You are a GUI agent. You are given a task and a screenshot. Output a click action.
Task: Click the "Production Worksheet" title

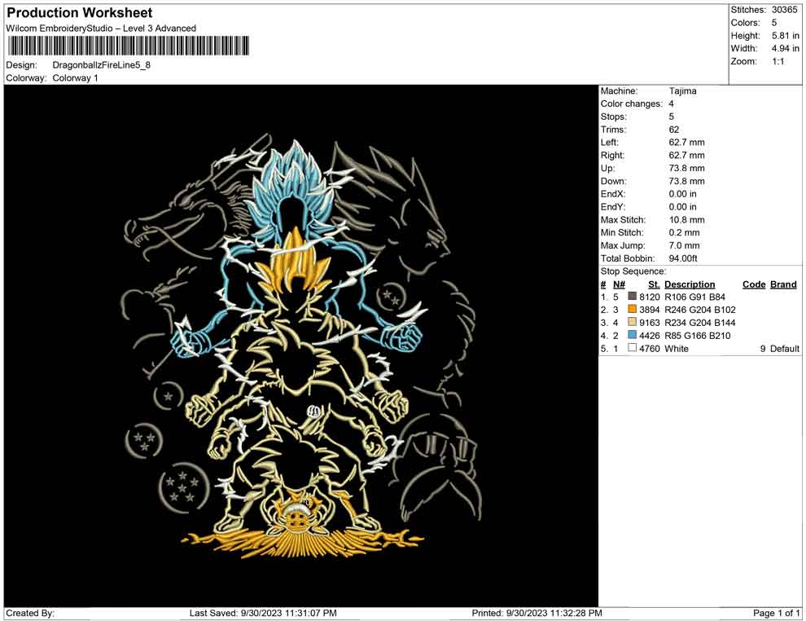click(x=80, y=13)
